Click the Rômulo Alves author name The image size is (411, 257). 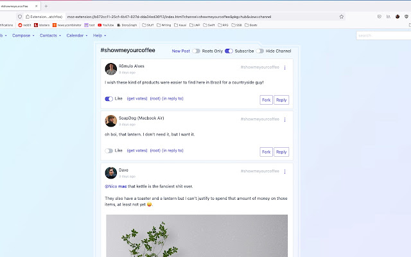pos(131,66)
